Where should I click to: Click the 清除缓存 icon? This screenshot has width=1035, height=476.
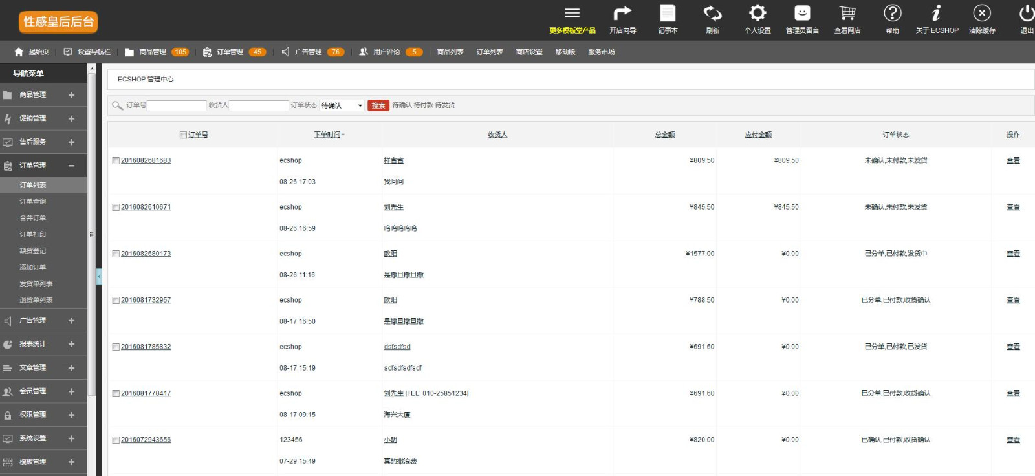[982, 14]
